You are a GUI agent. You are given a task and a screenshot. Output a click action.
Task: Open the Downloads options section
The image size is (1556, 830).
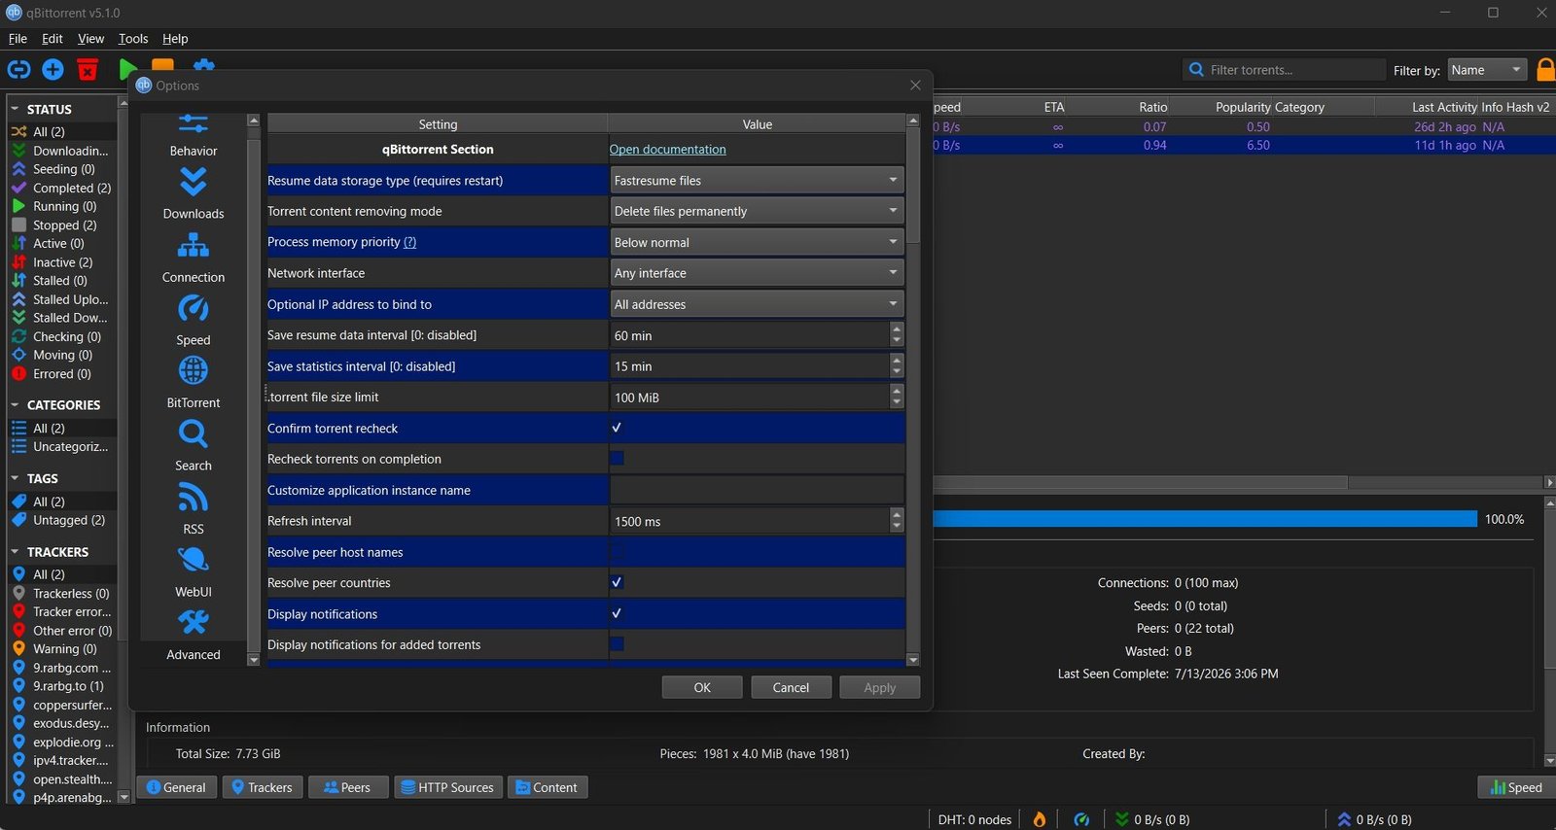pyautogui.click(x=194, y=194)
